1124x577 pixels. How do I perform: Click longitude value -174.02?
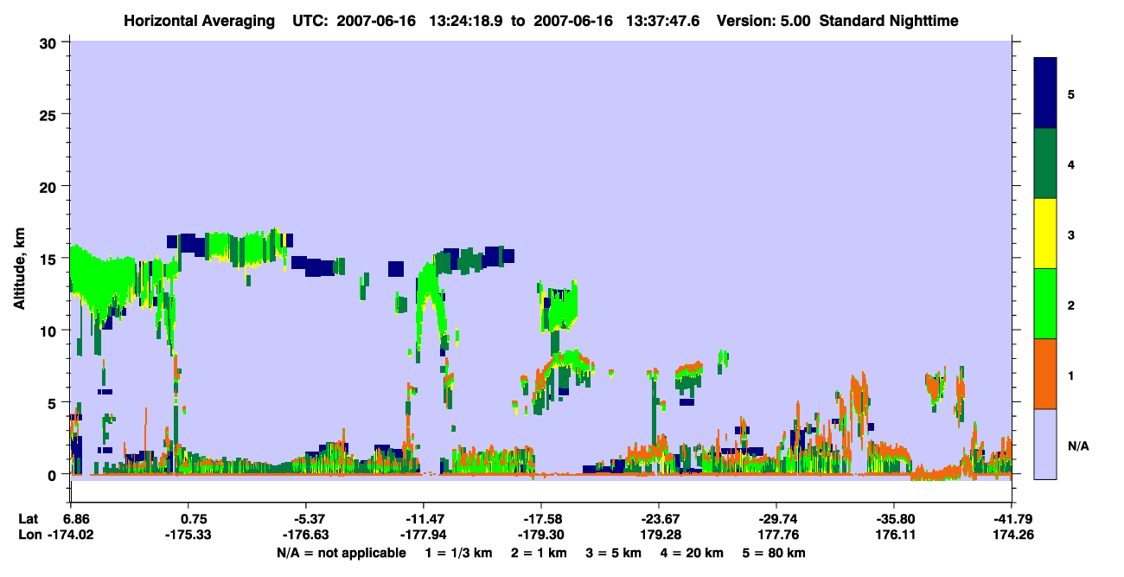click(70, 535)
